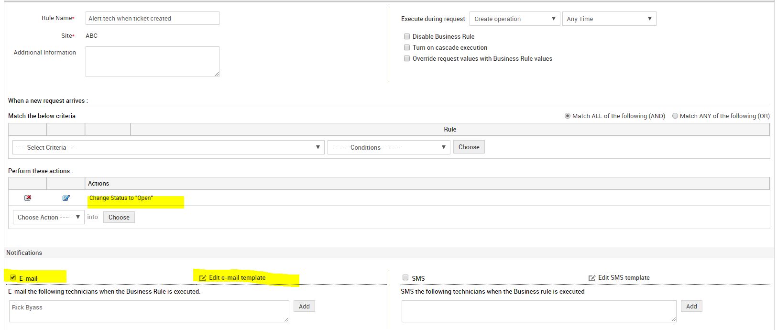The image size is (777, 330).
Task: Select Match ANY of the following (OR)
Action: [675, 116]
